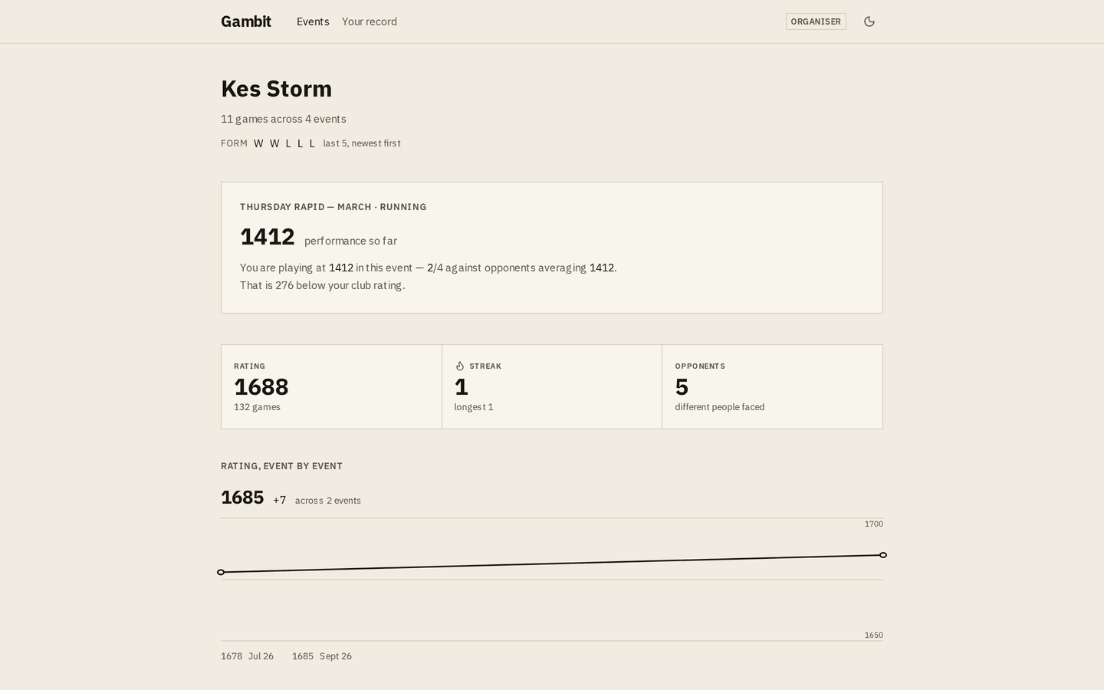This screenshot has width=1104, height=690.
Task: Click the 1678 Jul 26 chart label
Action: coord(247,656)
